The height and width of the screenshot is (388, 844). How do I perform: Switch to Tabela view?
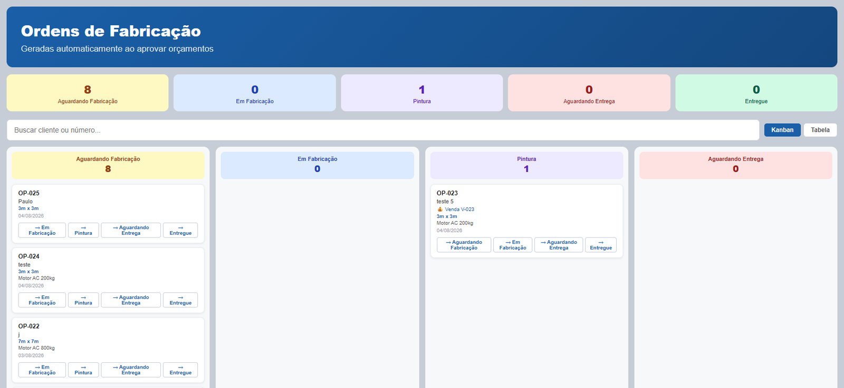[820, 130]
